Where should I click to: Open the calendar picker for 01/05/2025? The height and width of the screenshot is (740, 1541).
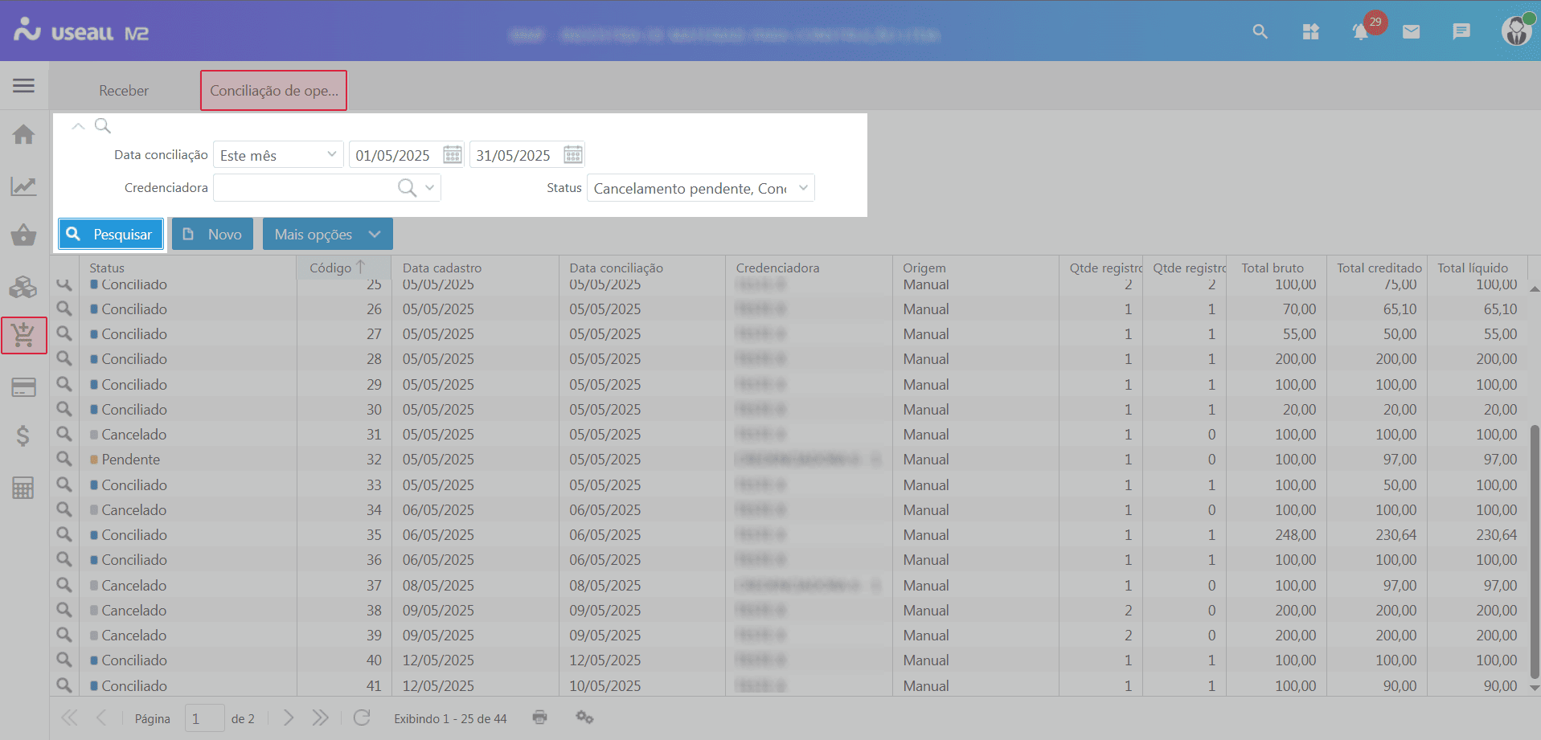tap(453, 154)
